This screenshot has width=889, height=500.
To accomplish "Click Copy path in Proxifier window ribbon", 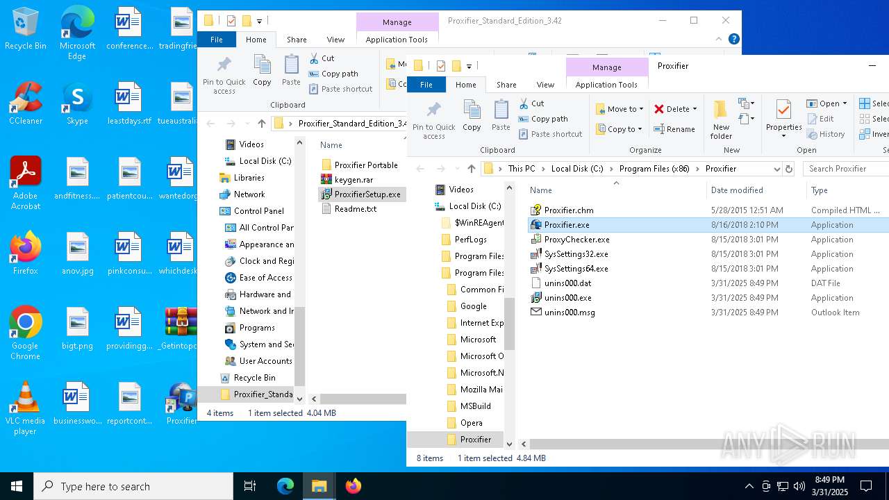I will (x=543, y=119).
